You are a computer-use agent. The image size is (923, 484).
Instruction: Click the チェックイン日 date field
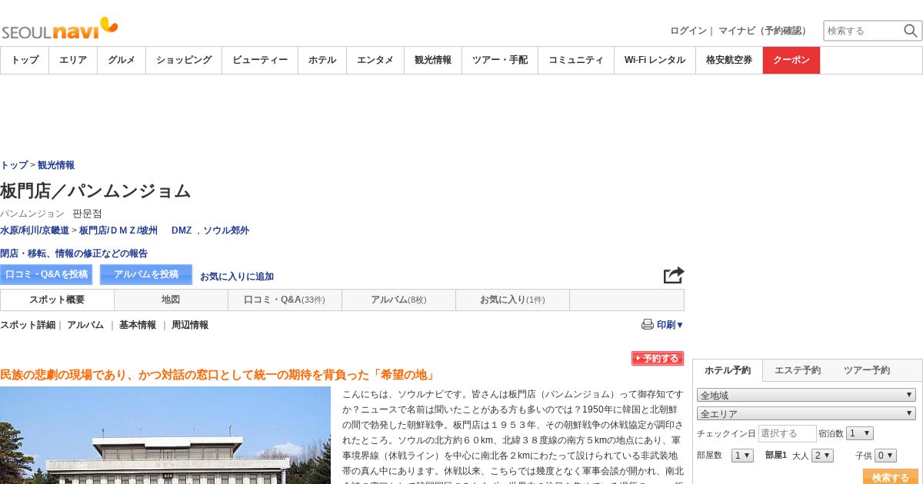click(x=787, y=433)
